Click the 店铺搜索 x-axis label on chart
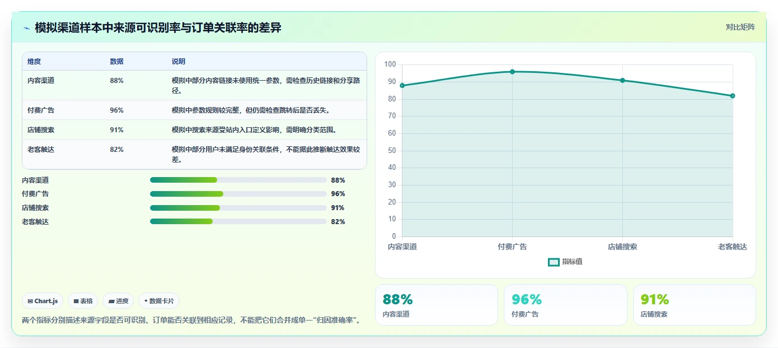 (x=622, y=247)
